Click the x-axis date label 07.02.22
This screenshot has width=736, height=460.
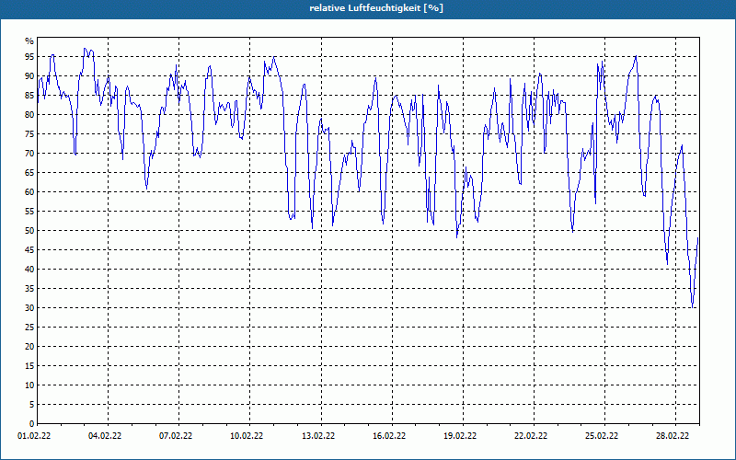pyautogui.click(x=176, y=436)
